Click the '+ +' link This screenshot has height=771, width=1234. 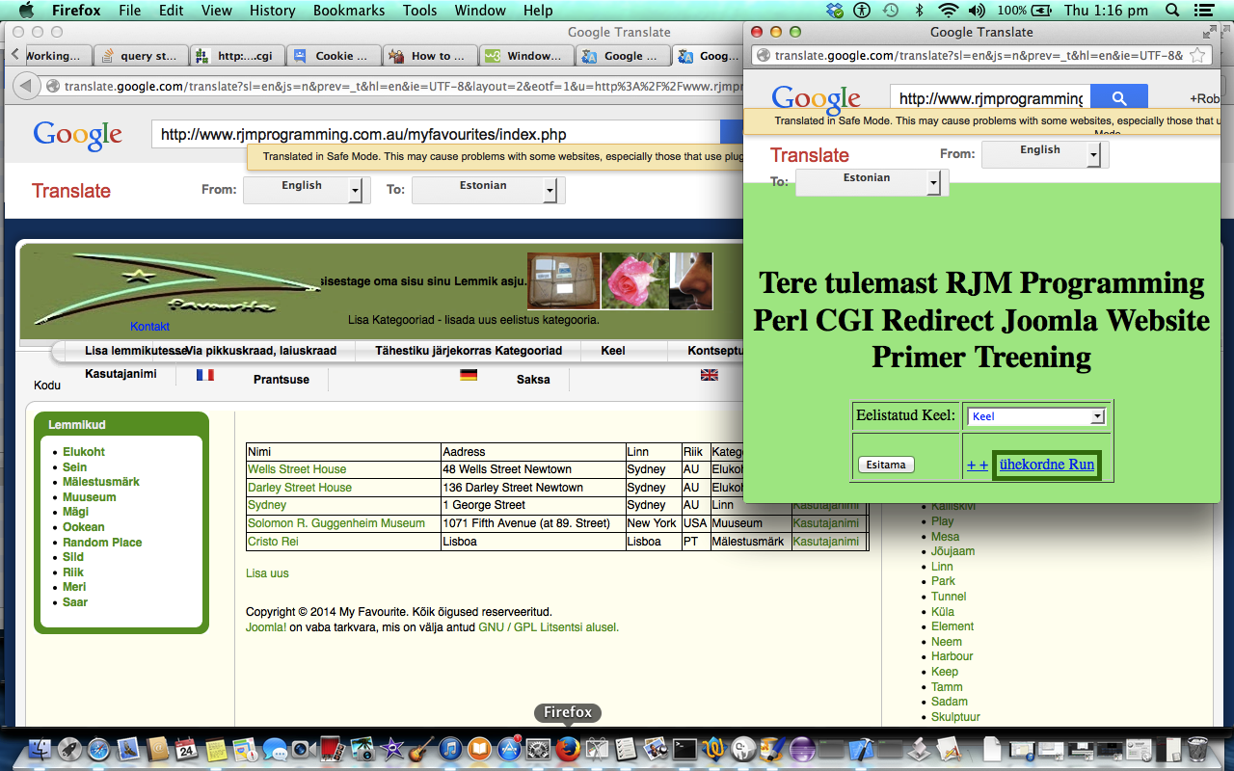(x=978, y=465)
